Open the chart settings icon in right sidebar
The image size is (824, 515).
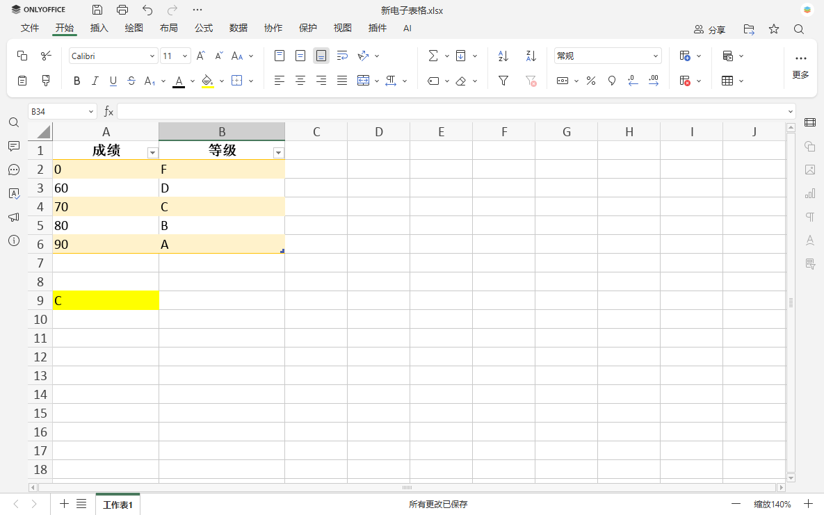coord(809,193)
